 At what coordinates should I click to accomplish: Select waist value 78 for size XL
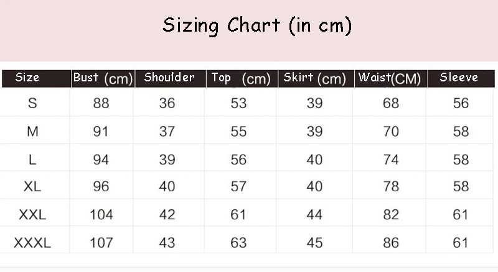tap(391, 186)
